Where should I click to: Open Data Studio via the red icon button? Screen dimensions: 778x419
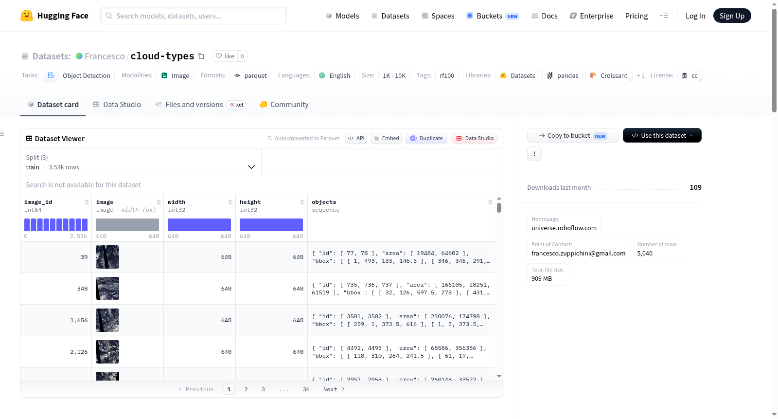[475, 138]
